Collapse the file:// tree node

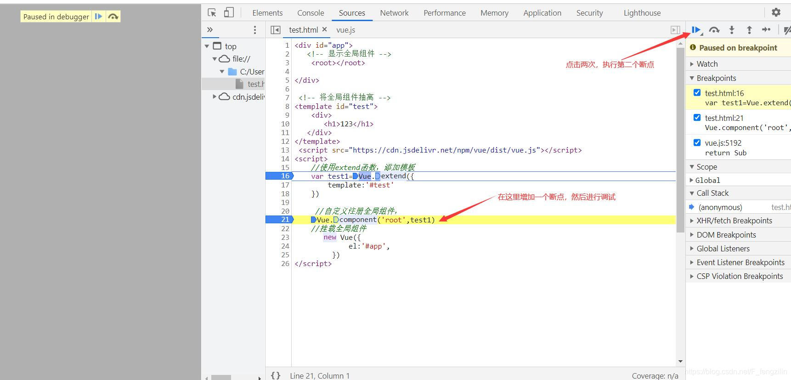pyautogui.click(x=215, y=59)
